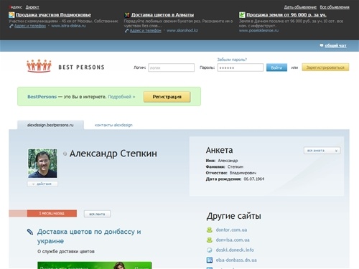Click Александр Степкин's profile photo
Viewport: 359px width, 269px height.
click(x=42, y=164)
